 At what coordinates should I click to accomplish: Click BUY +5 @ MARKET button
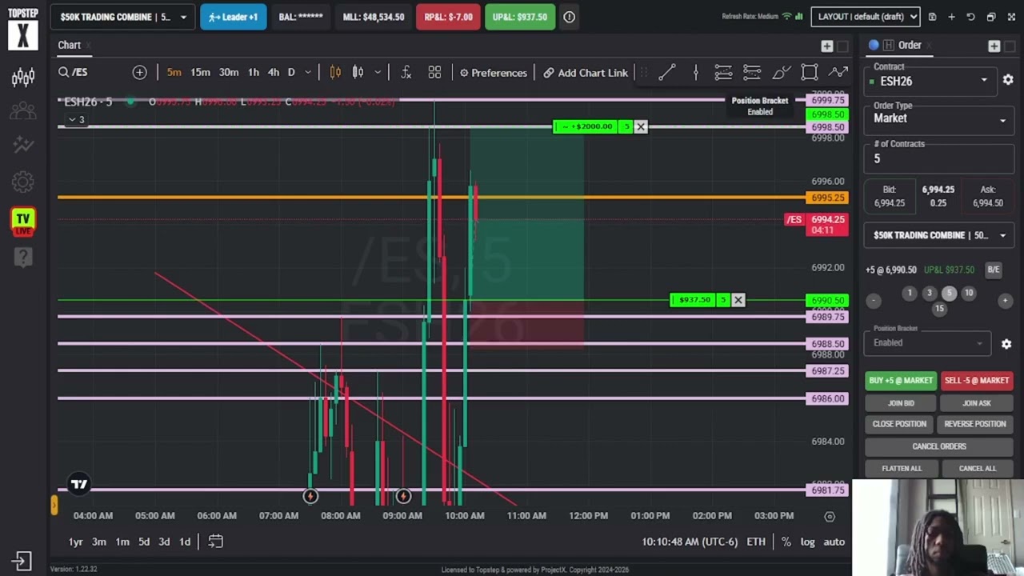[x=901, y=381]
